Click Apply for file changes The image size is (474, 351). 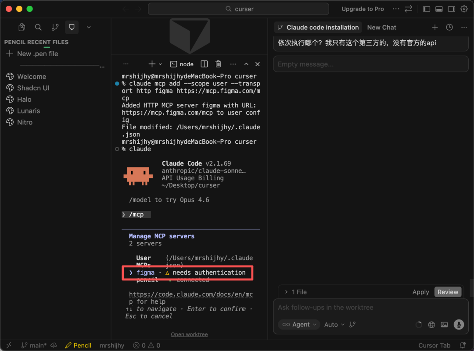point(420,292)
